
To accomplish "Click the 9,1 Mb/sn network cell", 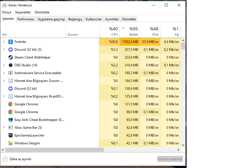I will (170, 65).
